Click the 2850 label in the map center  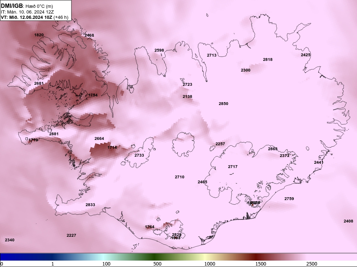(223, 104)
